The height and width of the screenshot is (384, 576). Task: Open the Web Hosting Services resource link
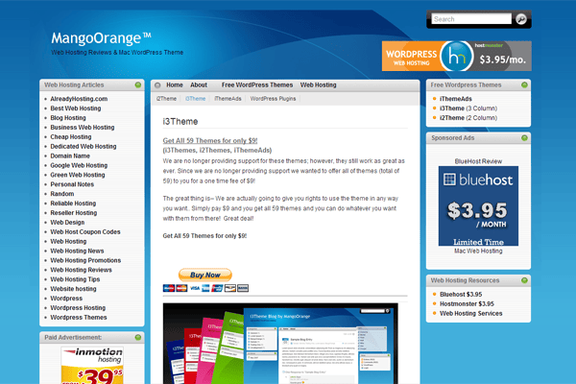pyautogui.click(x=471, y=314)
